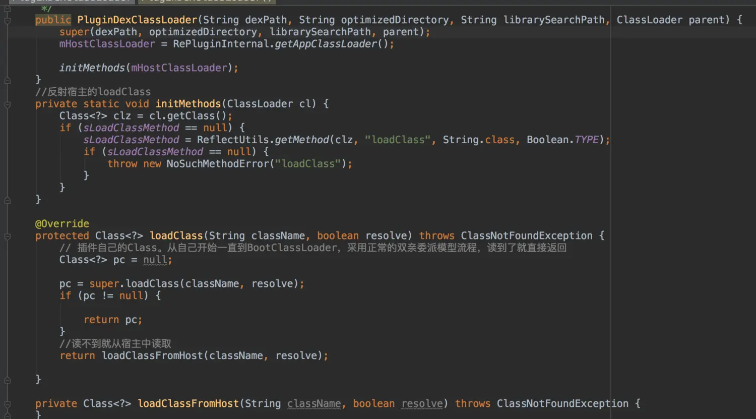
Task: Click the 'getAppClassLoader' method call
Action: (326, 44)
